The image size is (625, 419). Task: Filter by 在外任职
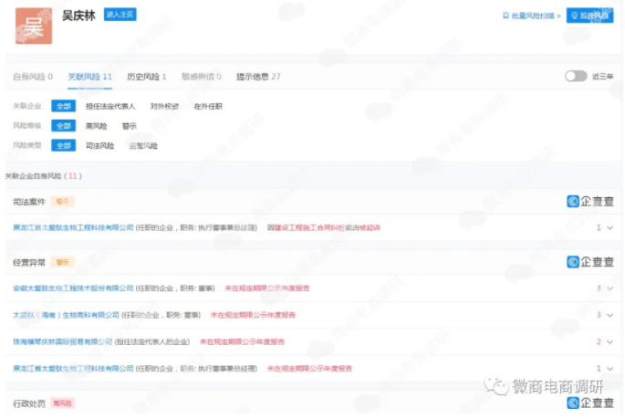pyautogui.click(x=208, y=107)
